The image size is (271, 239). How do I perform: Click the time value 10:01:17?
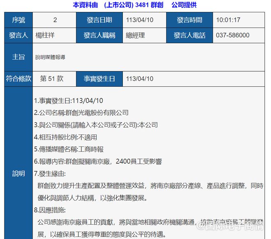tap(228, 20)
